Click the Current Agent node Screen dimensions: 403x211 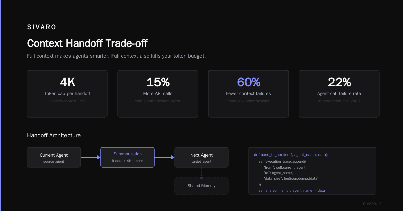pyautogui.click(x=54, y=157)
